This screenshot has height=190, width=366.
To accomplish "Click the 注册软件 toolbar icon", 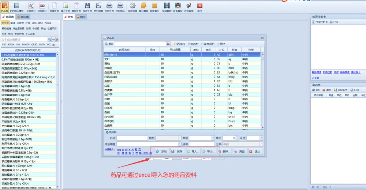I will click(x=189, y=7).
